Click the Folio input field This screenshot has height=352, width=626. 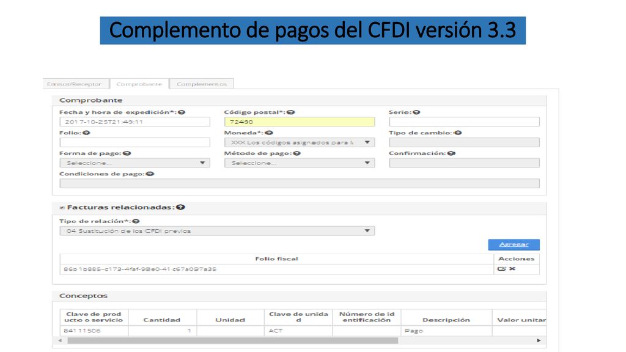coord(135,142)
